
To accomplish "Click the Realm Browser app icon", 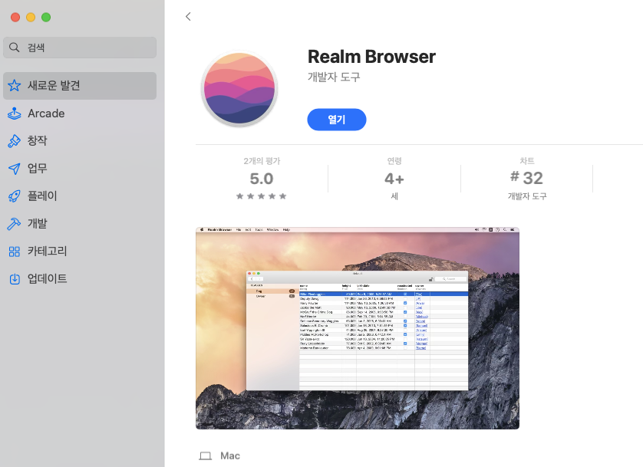I will click(239, 88).
